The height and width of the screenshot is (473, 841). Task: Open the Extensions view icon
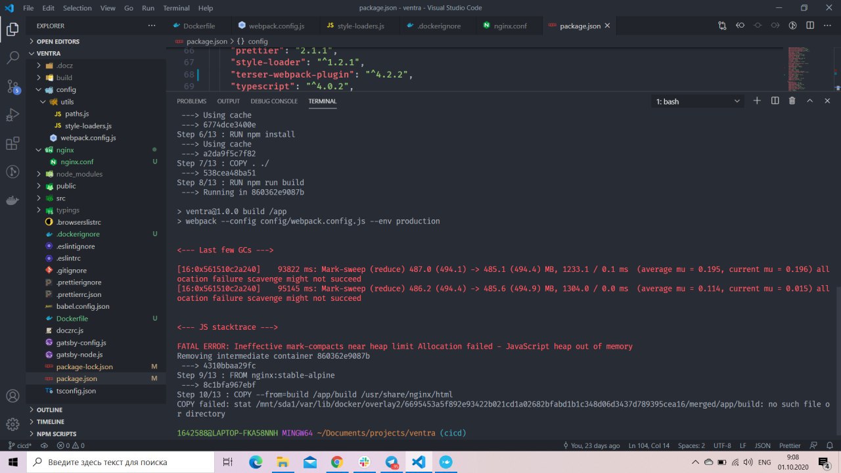(x=12, y=143)
